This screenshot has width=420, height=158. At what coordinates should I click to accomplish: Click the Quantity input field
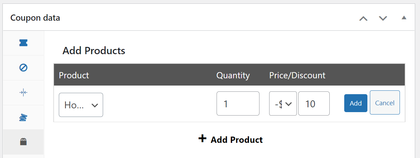click(238, 103)
